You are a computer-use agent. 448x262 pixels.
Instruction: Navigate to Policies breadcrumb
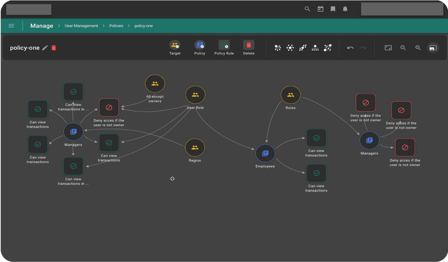click(x=116, y=26)
